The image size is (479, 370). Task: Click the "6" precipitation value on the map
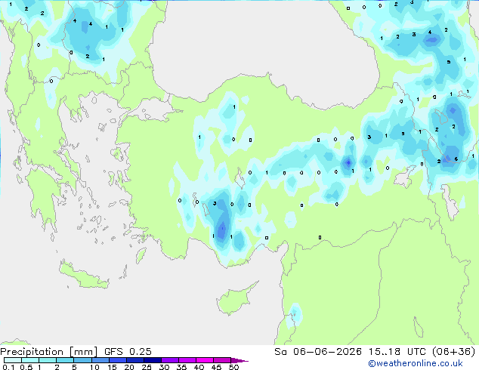pyautogui.click(x=456, y=159)
